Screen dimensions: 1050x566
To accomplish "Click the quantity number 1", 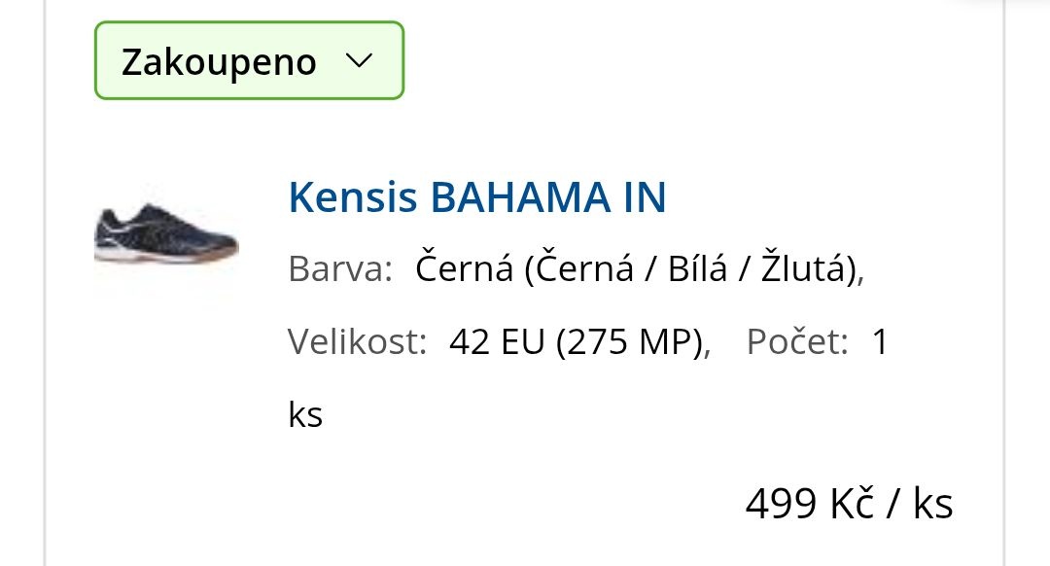I will (881, 342).
